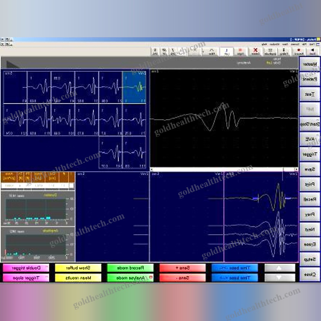This screenshot has width=321, height=321.
Task: Select the Right side toolbar icon
Action: 240,51
